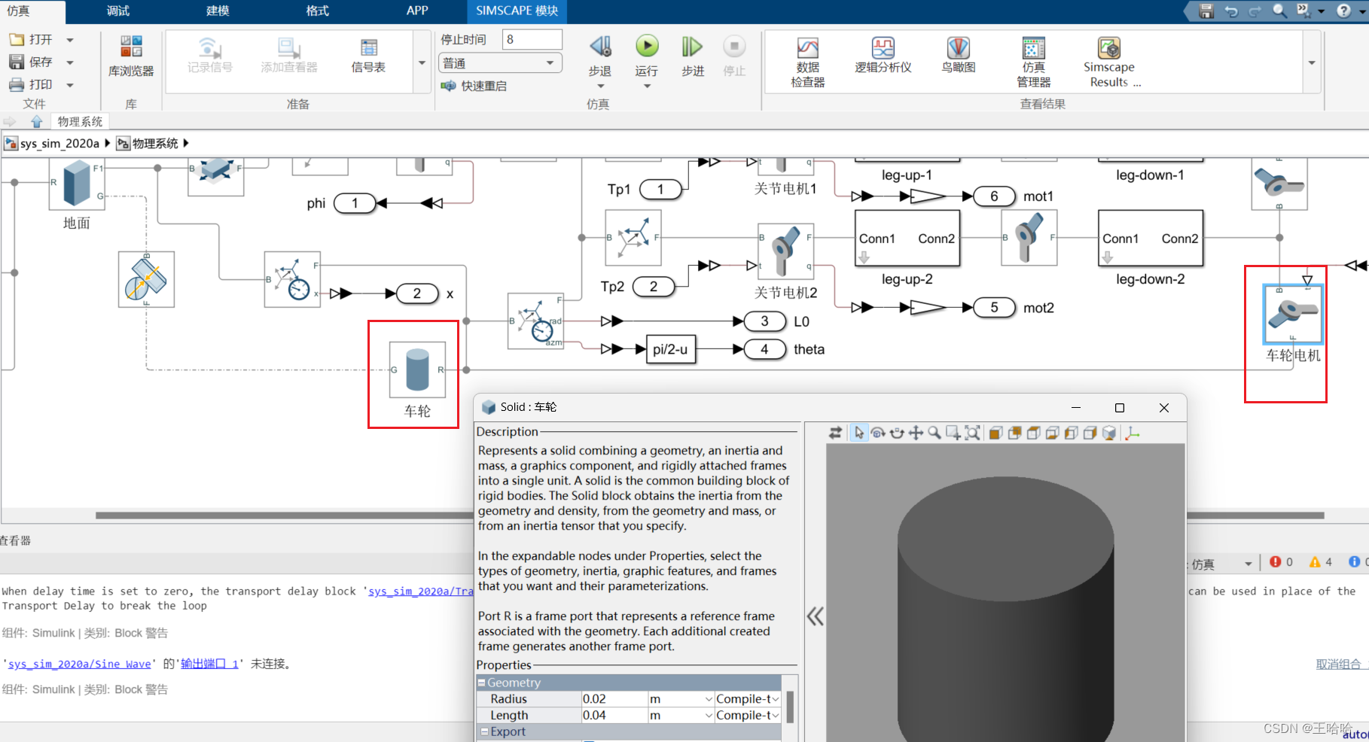This screenshot has height=742, width=1369.
Task: Open the 库浏览器 library browser
Action: point(131,56)
